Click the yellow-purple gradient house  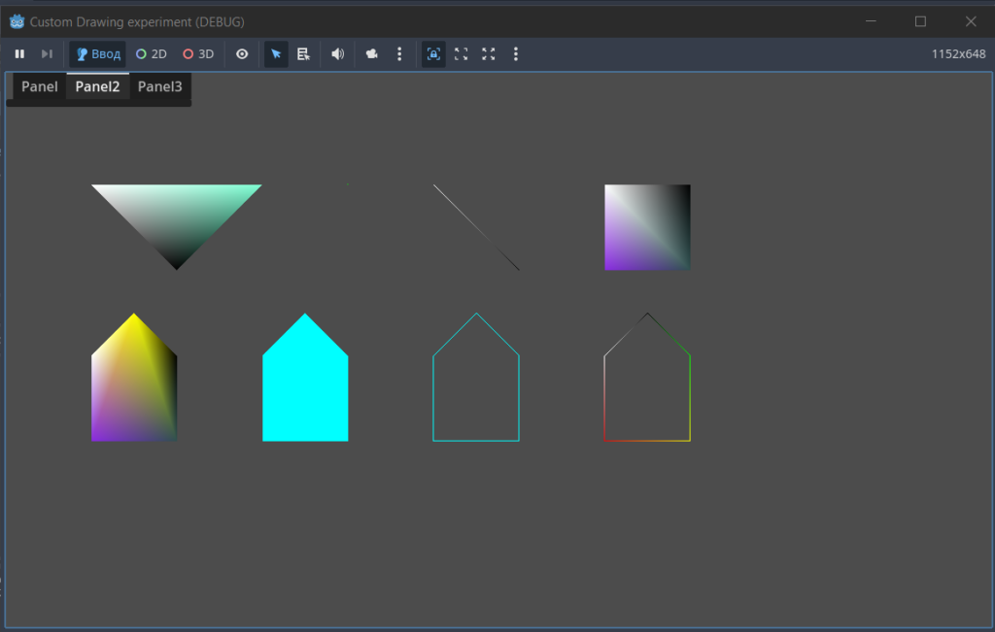(x=134, y=383)
